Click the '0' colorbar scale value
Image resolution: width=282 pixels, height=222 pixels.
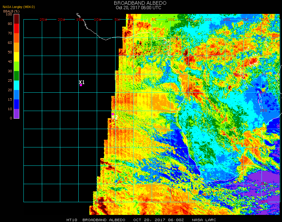point(11,118)
